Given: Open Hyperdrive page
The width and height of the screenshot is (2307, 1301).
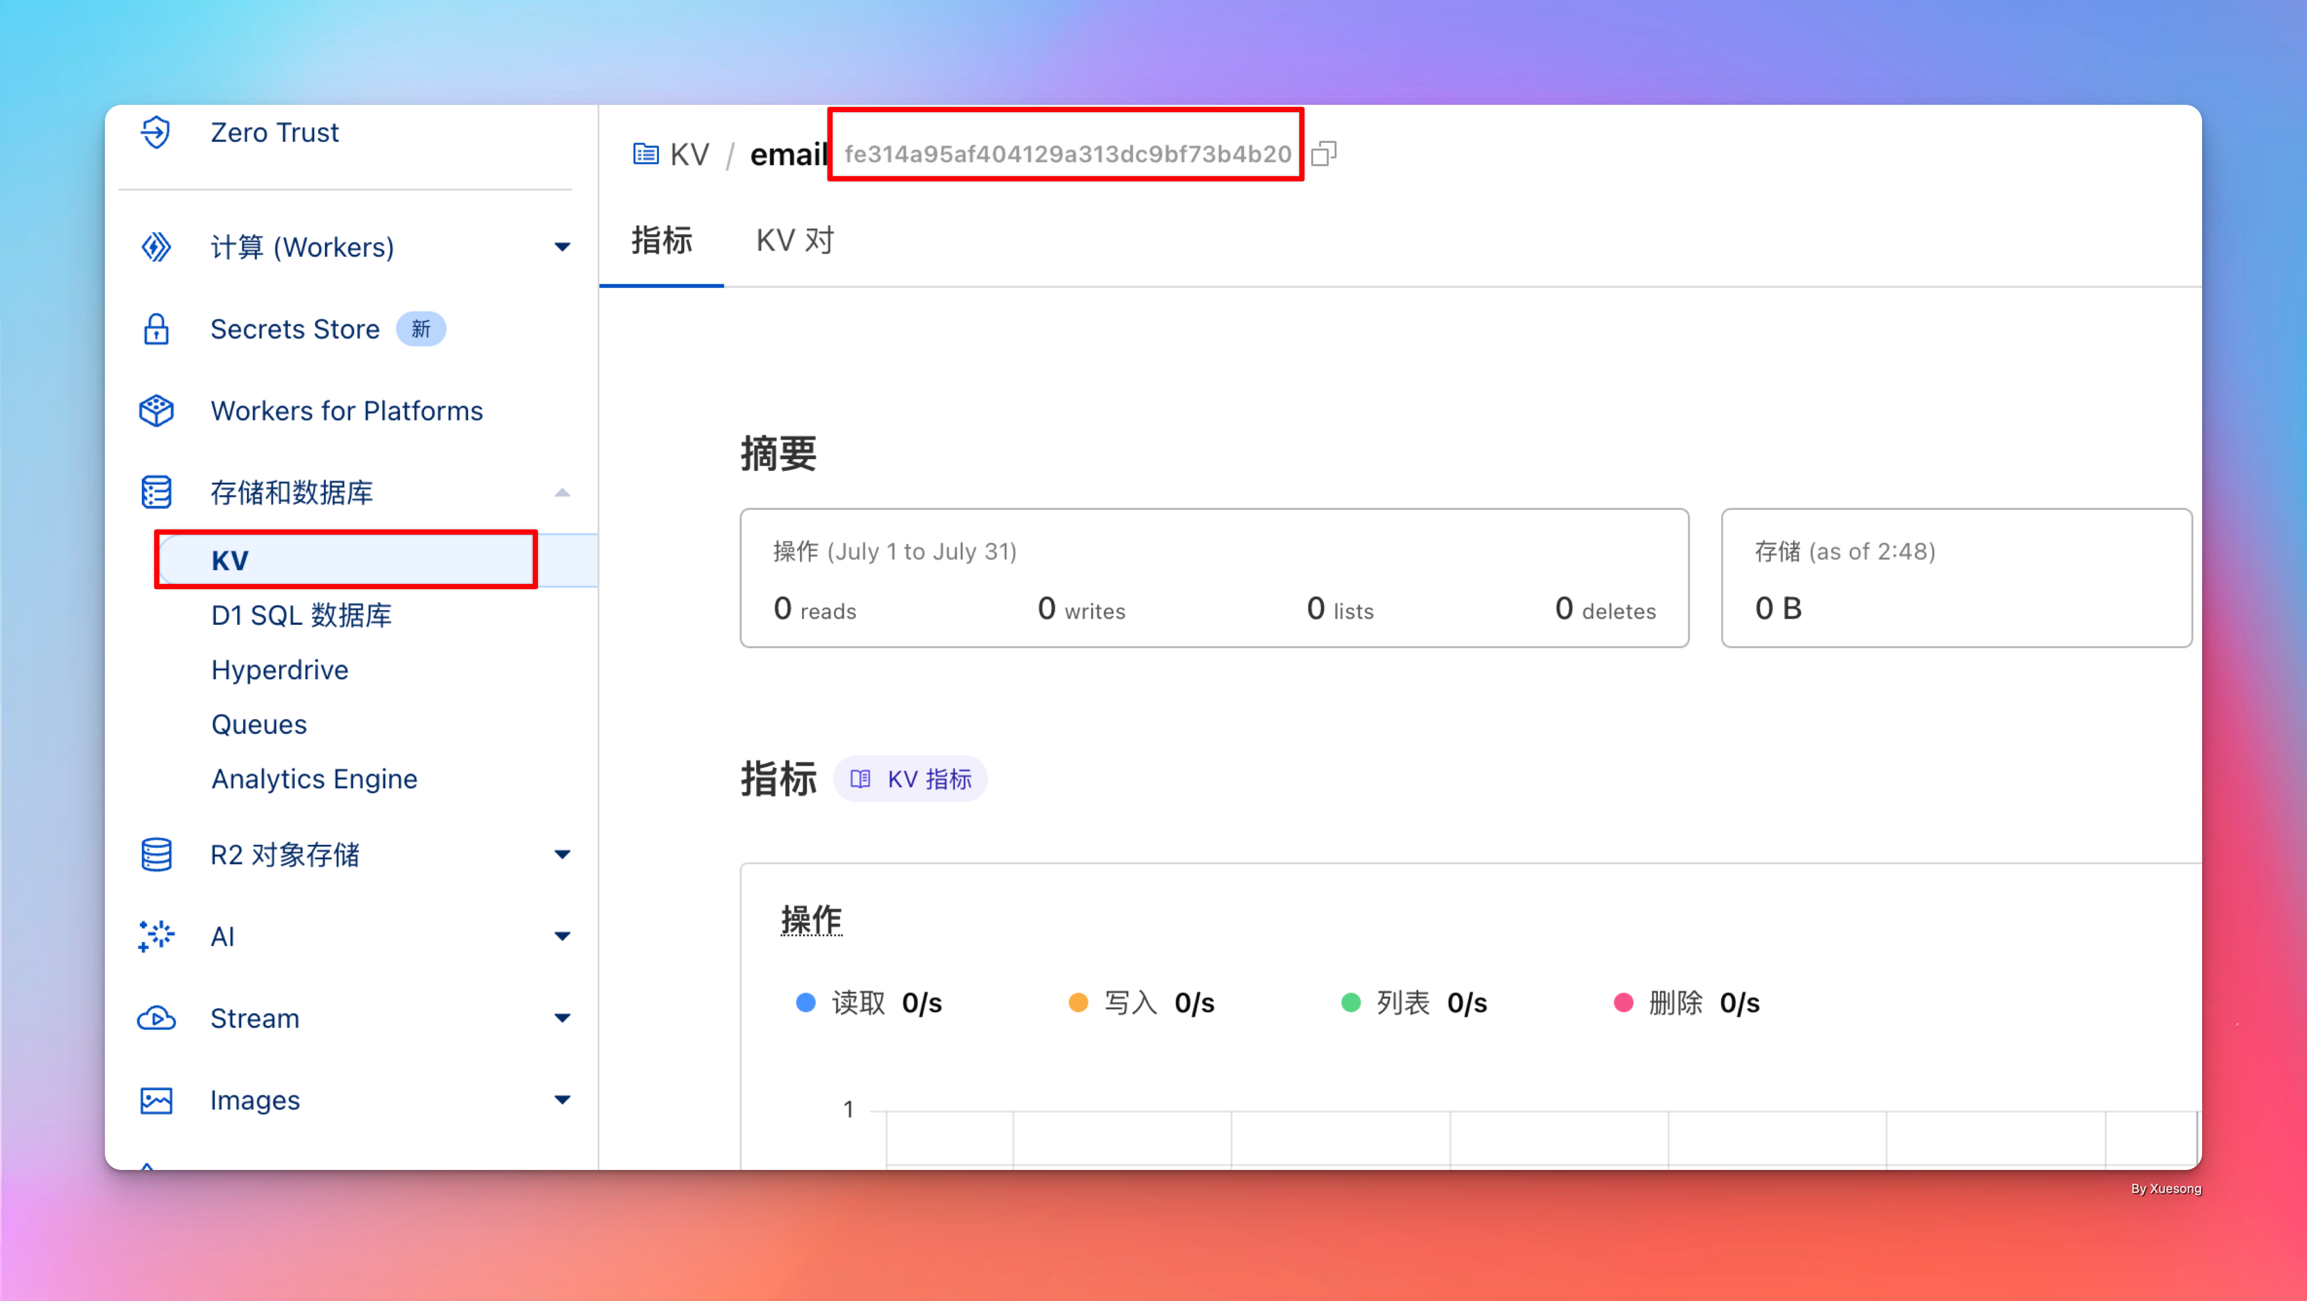Looking at the screenshot, I should tap(279, 670).
